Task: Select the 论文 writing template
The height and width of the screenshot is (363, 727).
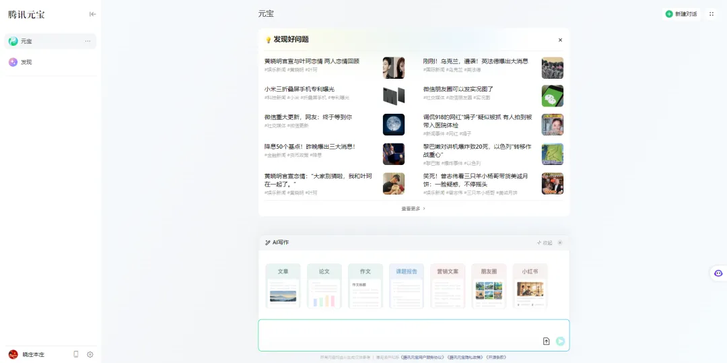Action: (324, 286)
